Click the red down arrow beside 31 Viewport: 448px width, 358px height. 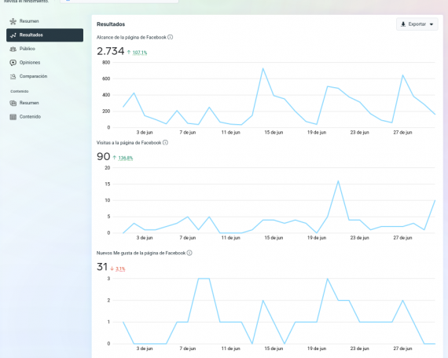112,268
